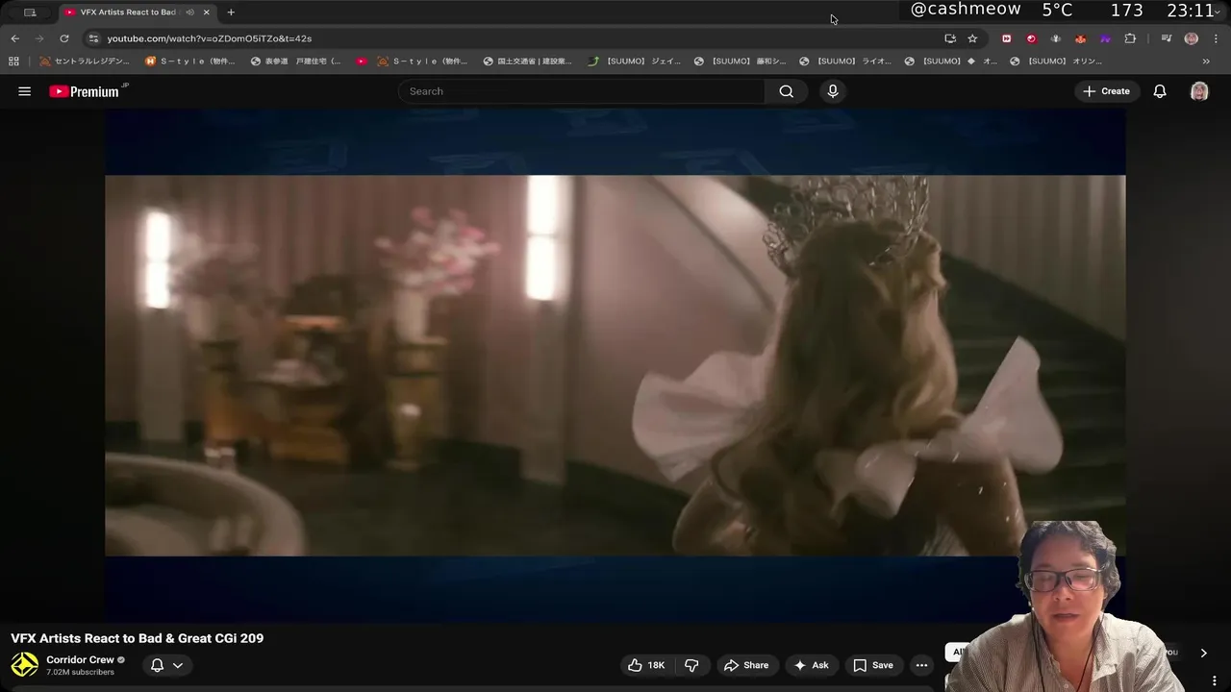
Task: Open the Ask AI button
Action: (x=811, y=665)
